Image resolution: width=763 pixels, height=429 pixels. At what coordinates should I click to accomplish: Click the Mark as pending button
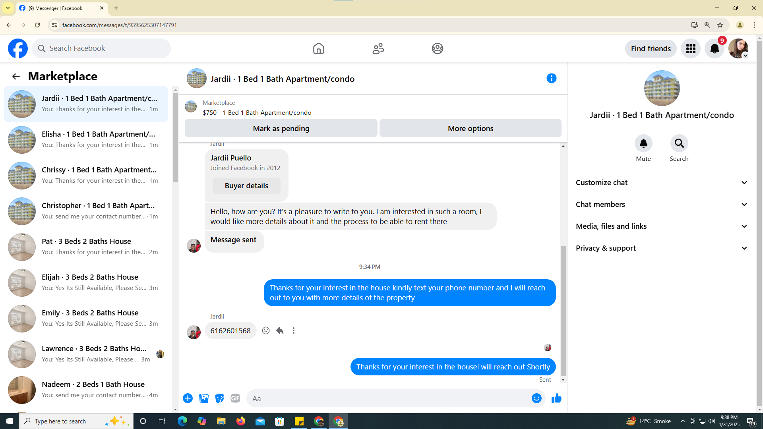pyautogui.click(x=281, y=128)
